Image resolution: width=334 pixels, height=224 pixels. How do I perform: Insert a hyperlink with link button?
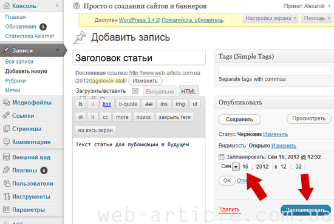point(107,104)
